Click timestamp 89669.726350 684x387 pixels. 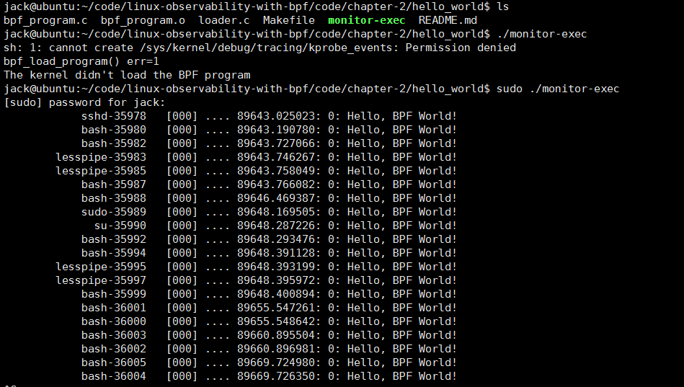(x=276, y=376)
